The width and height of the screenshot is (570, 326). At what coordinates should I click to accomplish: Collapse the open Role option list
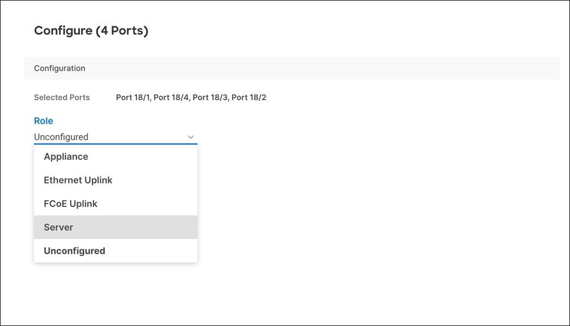(191, 137)
